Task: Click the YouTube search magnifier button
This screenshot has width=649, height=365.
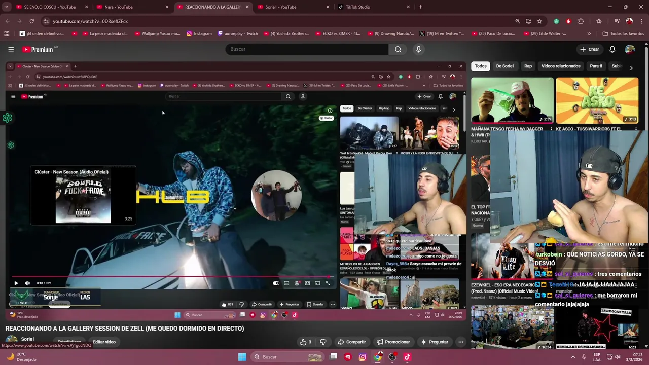Action: 398,49
